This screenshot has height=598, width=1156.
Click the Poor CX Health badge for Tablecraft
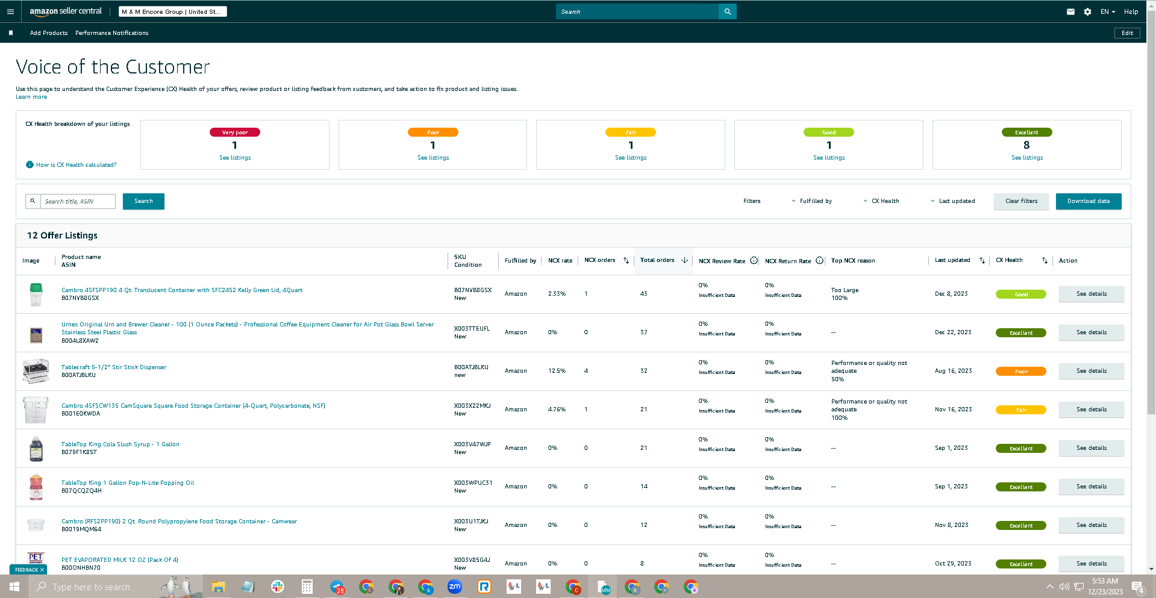point(1021,372)
